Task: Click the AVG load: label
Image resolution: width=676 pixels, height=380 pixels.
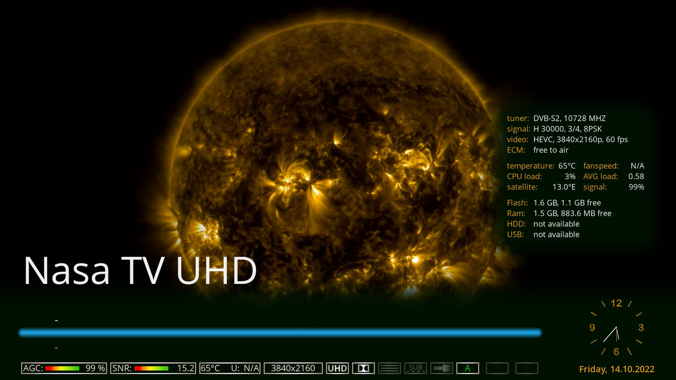Action: coord(600,176)
